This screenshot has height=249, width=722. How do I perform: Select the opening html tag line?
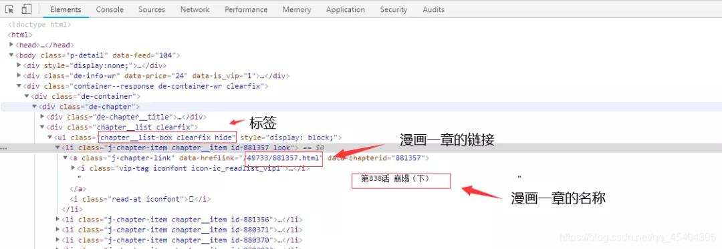coord(20,35)
